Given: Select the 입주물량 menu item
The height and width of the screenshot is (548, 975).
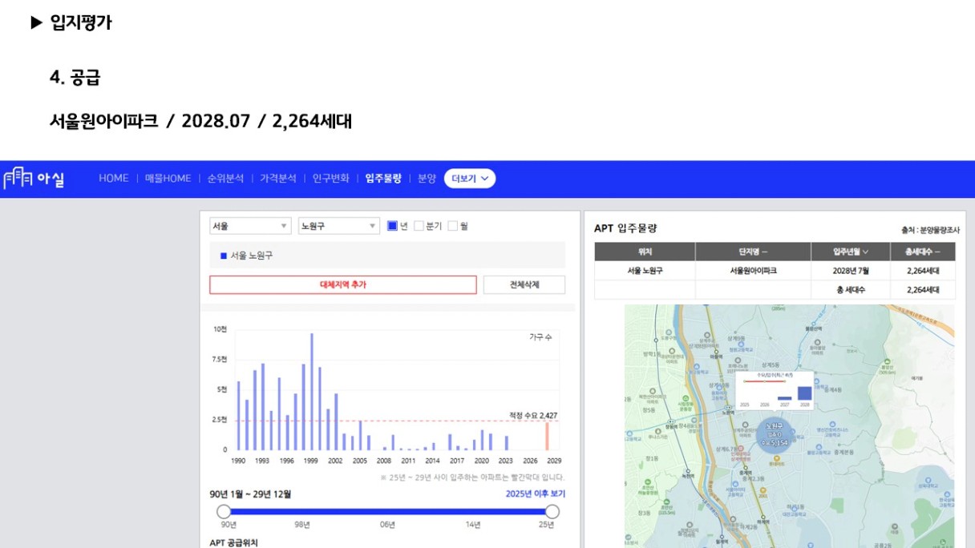Looking at the screenshot, I should (383, 179).
